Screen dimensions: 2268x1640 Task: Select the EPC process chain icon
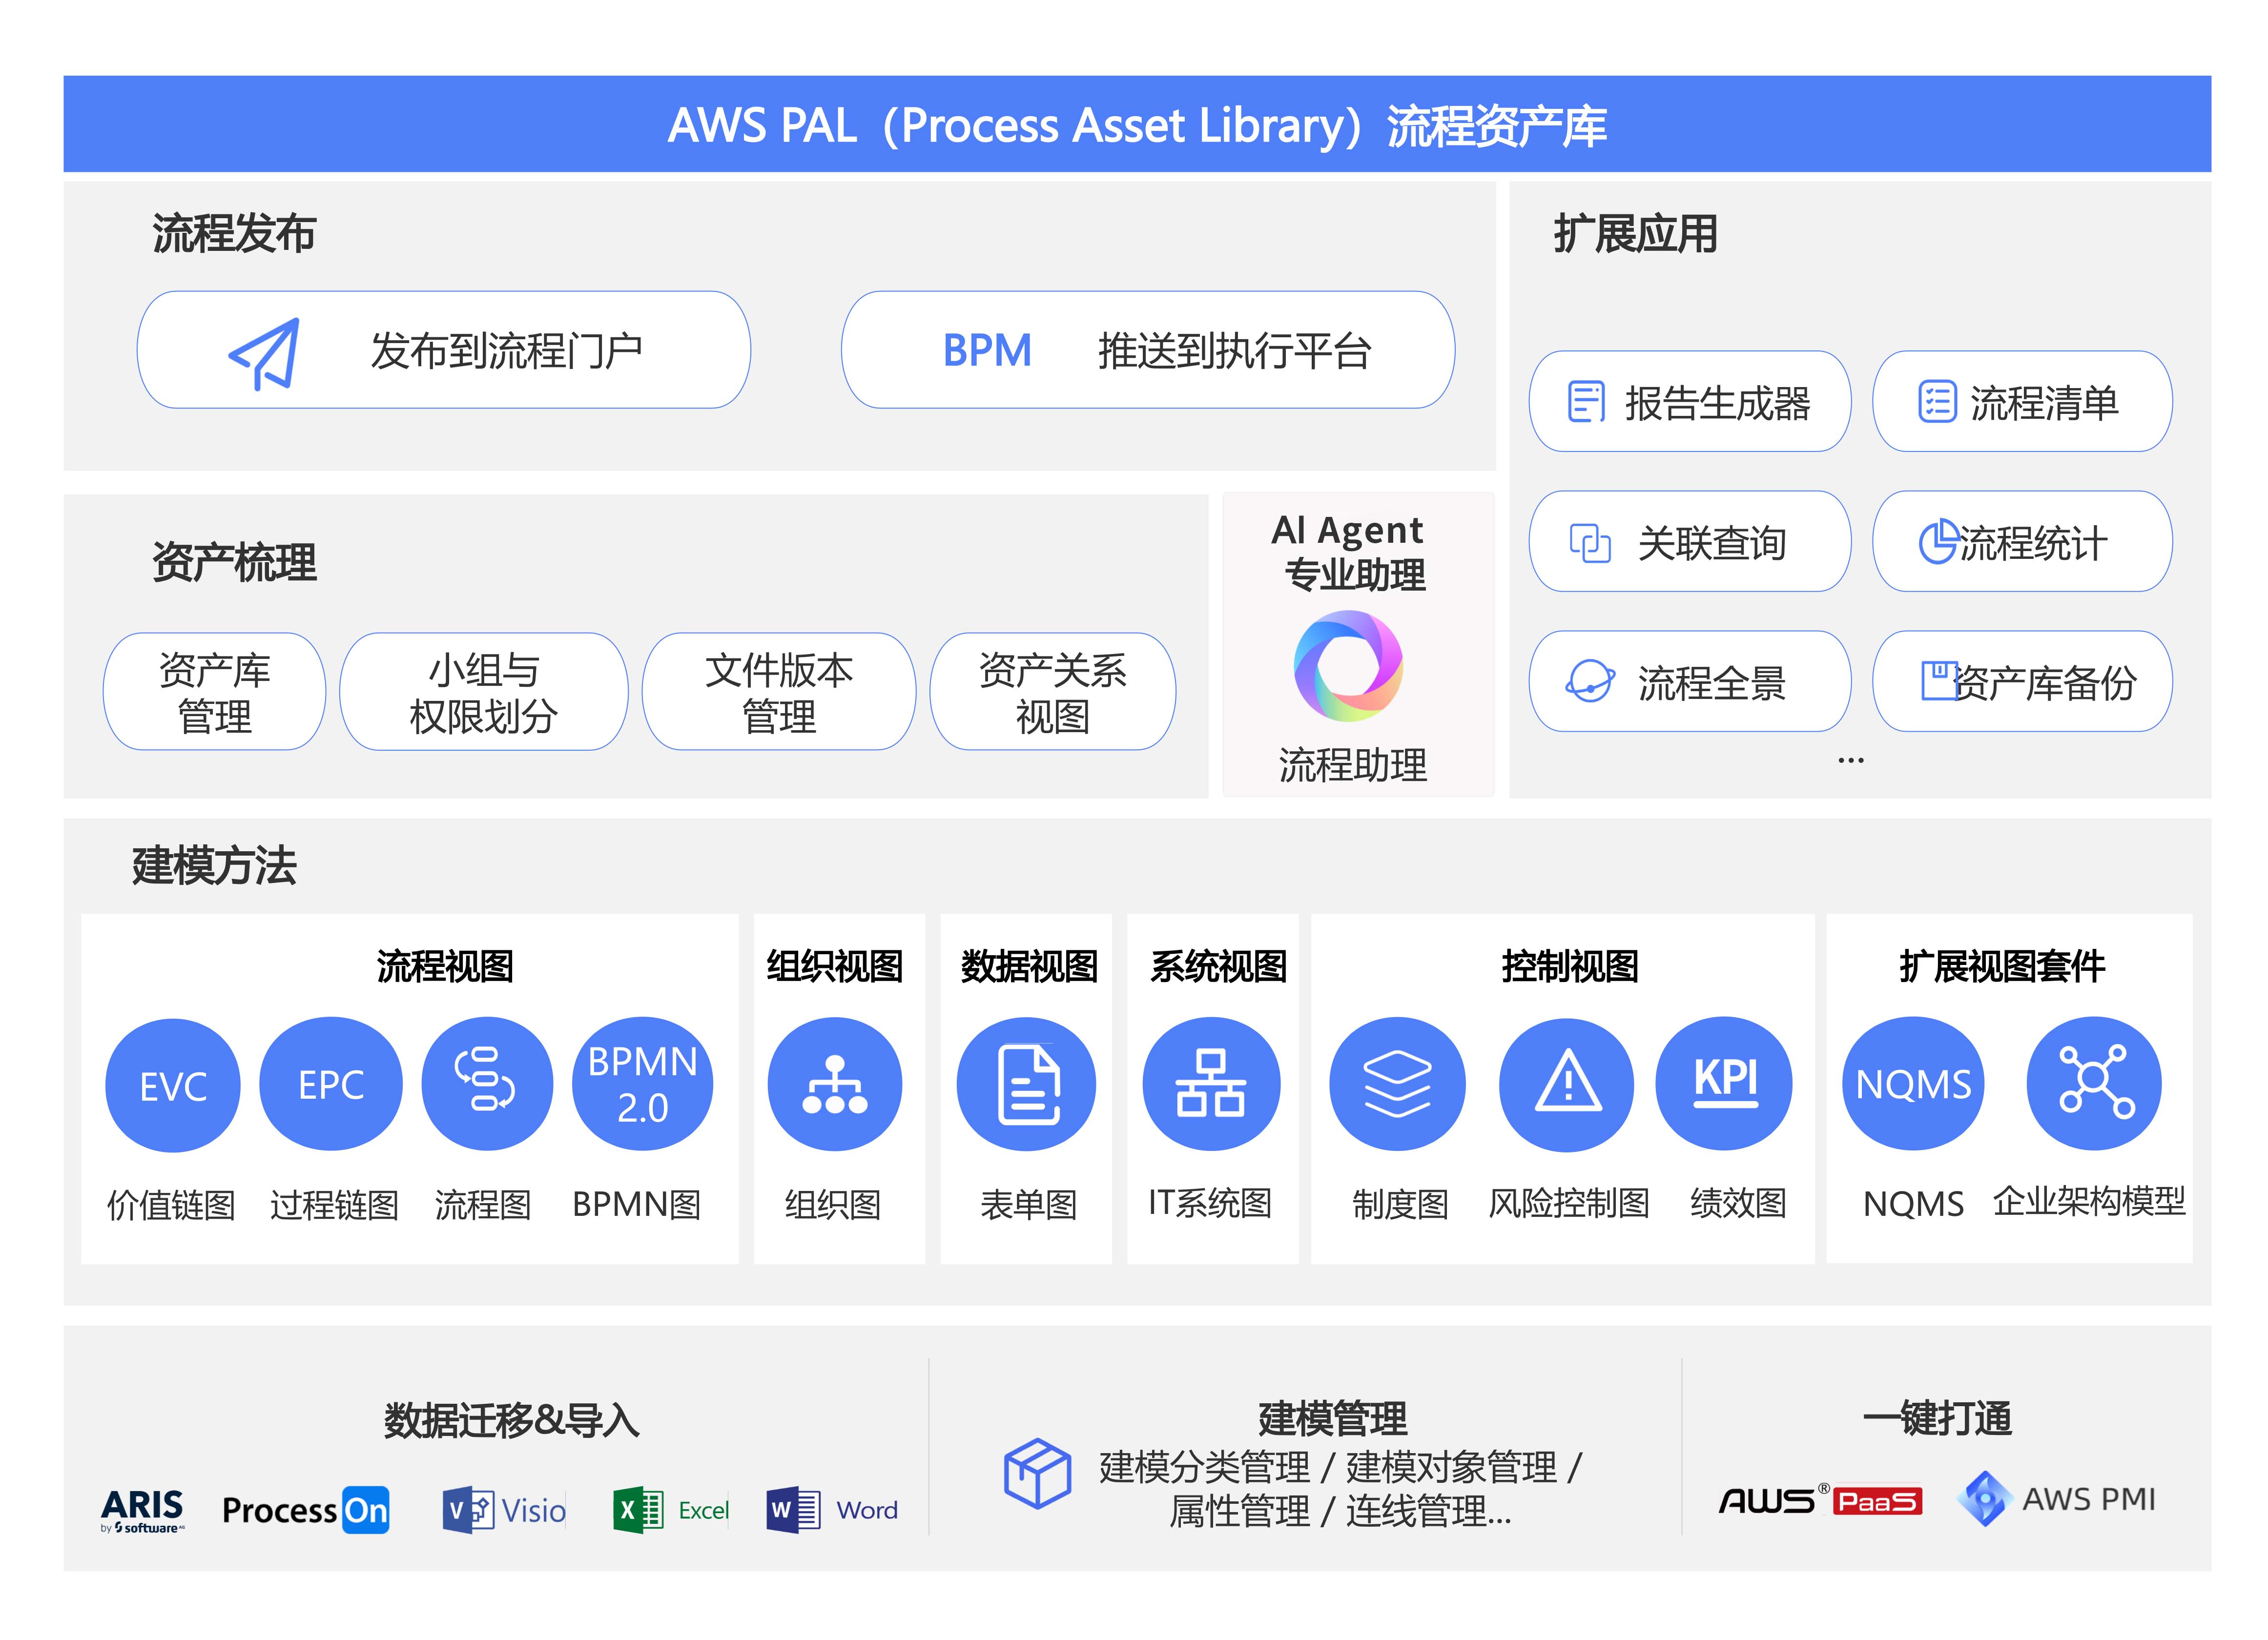pos(331,1084)
